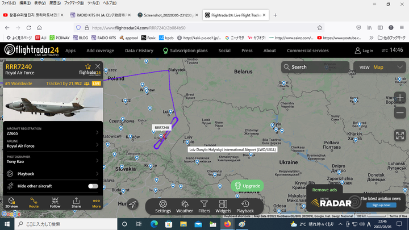Toggle Hide other aircraft switch
Screen dimensions: 409x230
coord(93,186)
